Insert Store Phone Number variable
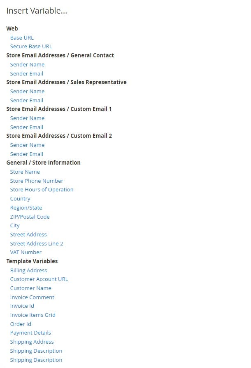 [37, 181]
